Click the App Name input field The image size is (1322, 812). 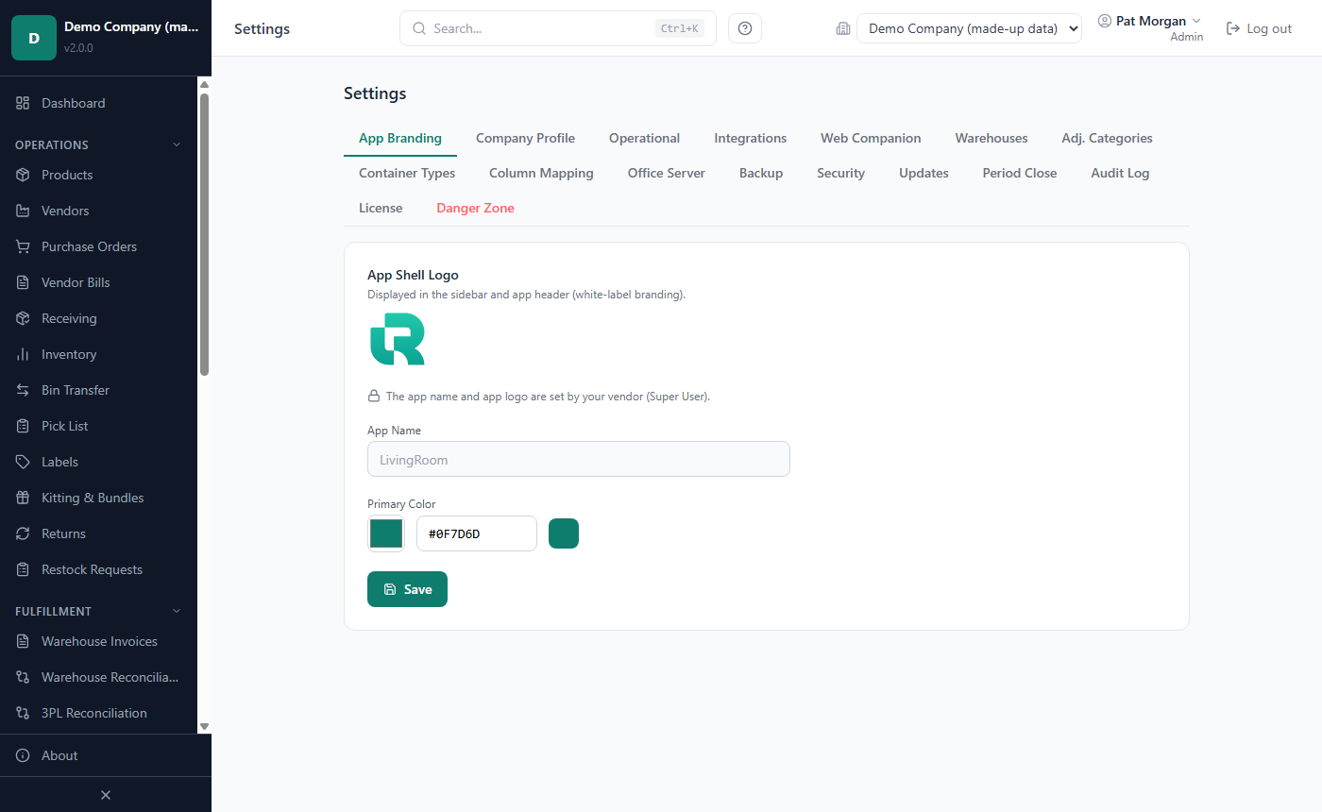579,460
